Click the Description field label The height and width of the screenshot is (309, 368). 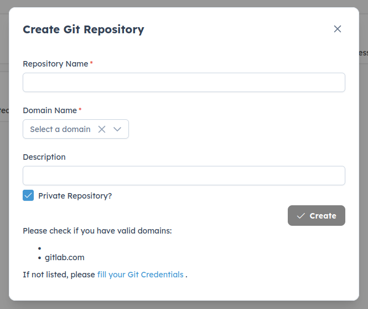point(44,157)
